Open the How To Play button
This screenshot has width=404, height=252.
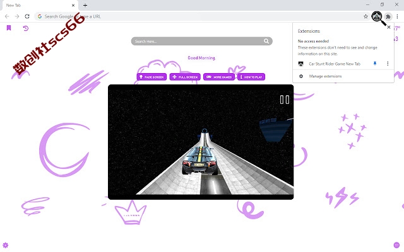click(251, 77)
